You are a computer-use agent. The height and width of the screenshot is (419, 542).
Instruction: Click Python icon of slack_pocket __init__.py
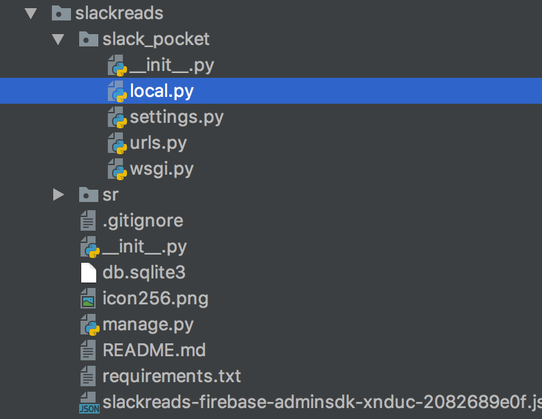tap(117, 66)
